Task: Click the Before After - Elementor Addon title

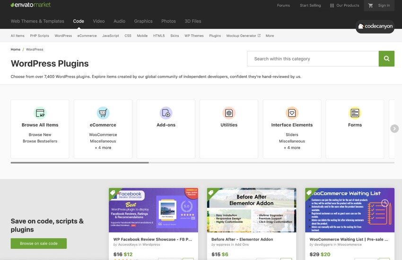Action: [242, 239]
